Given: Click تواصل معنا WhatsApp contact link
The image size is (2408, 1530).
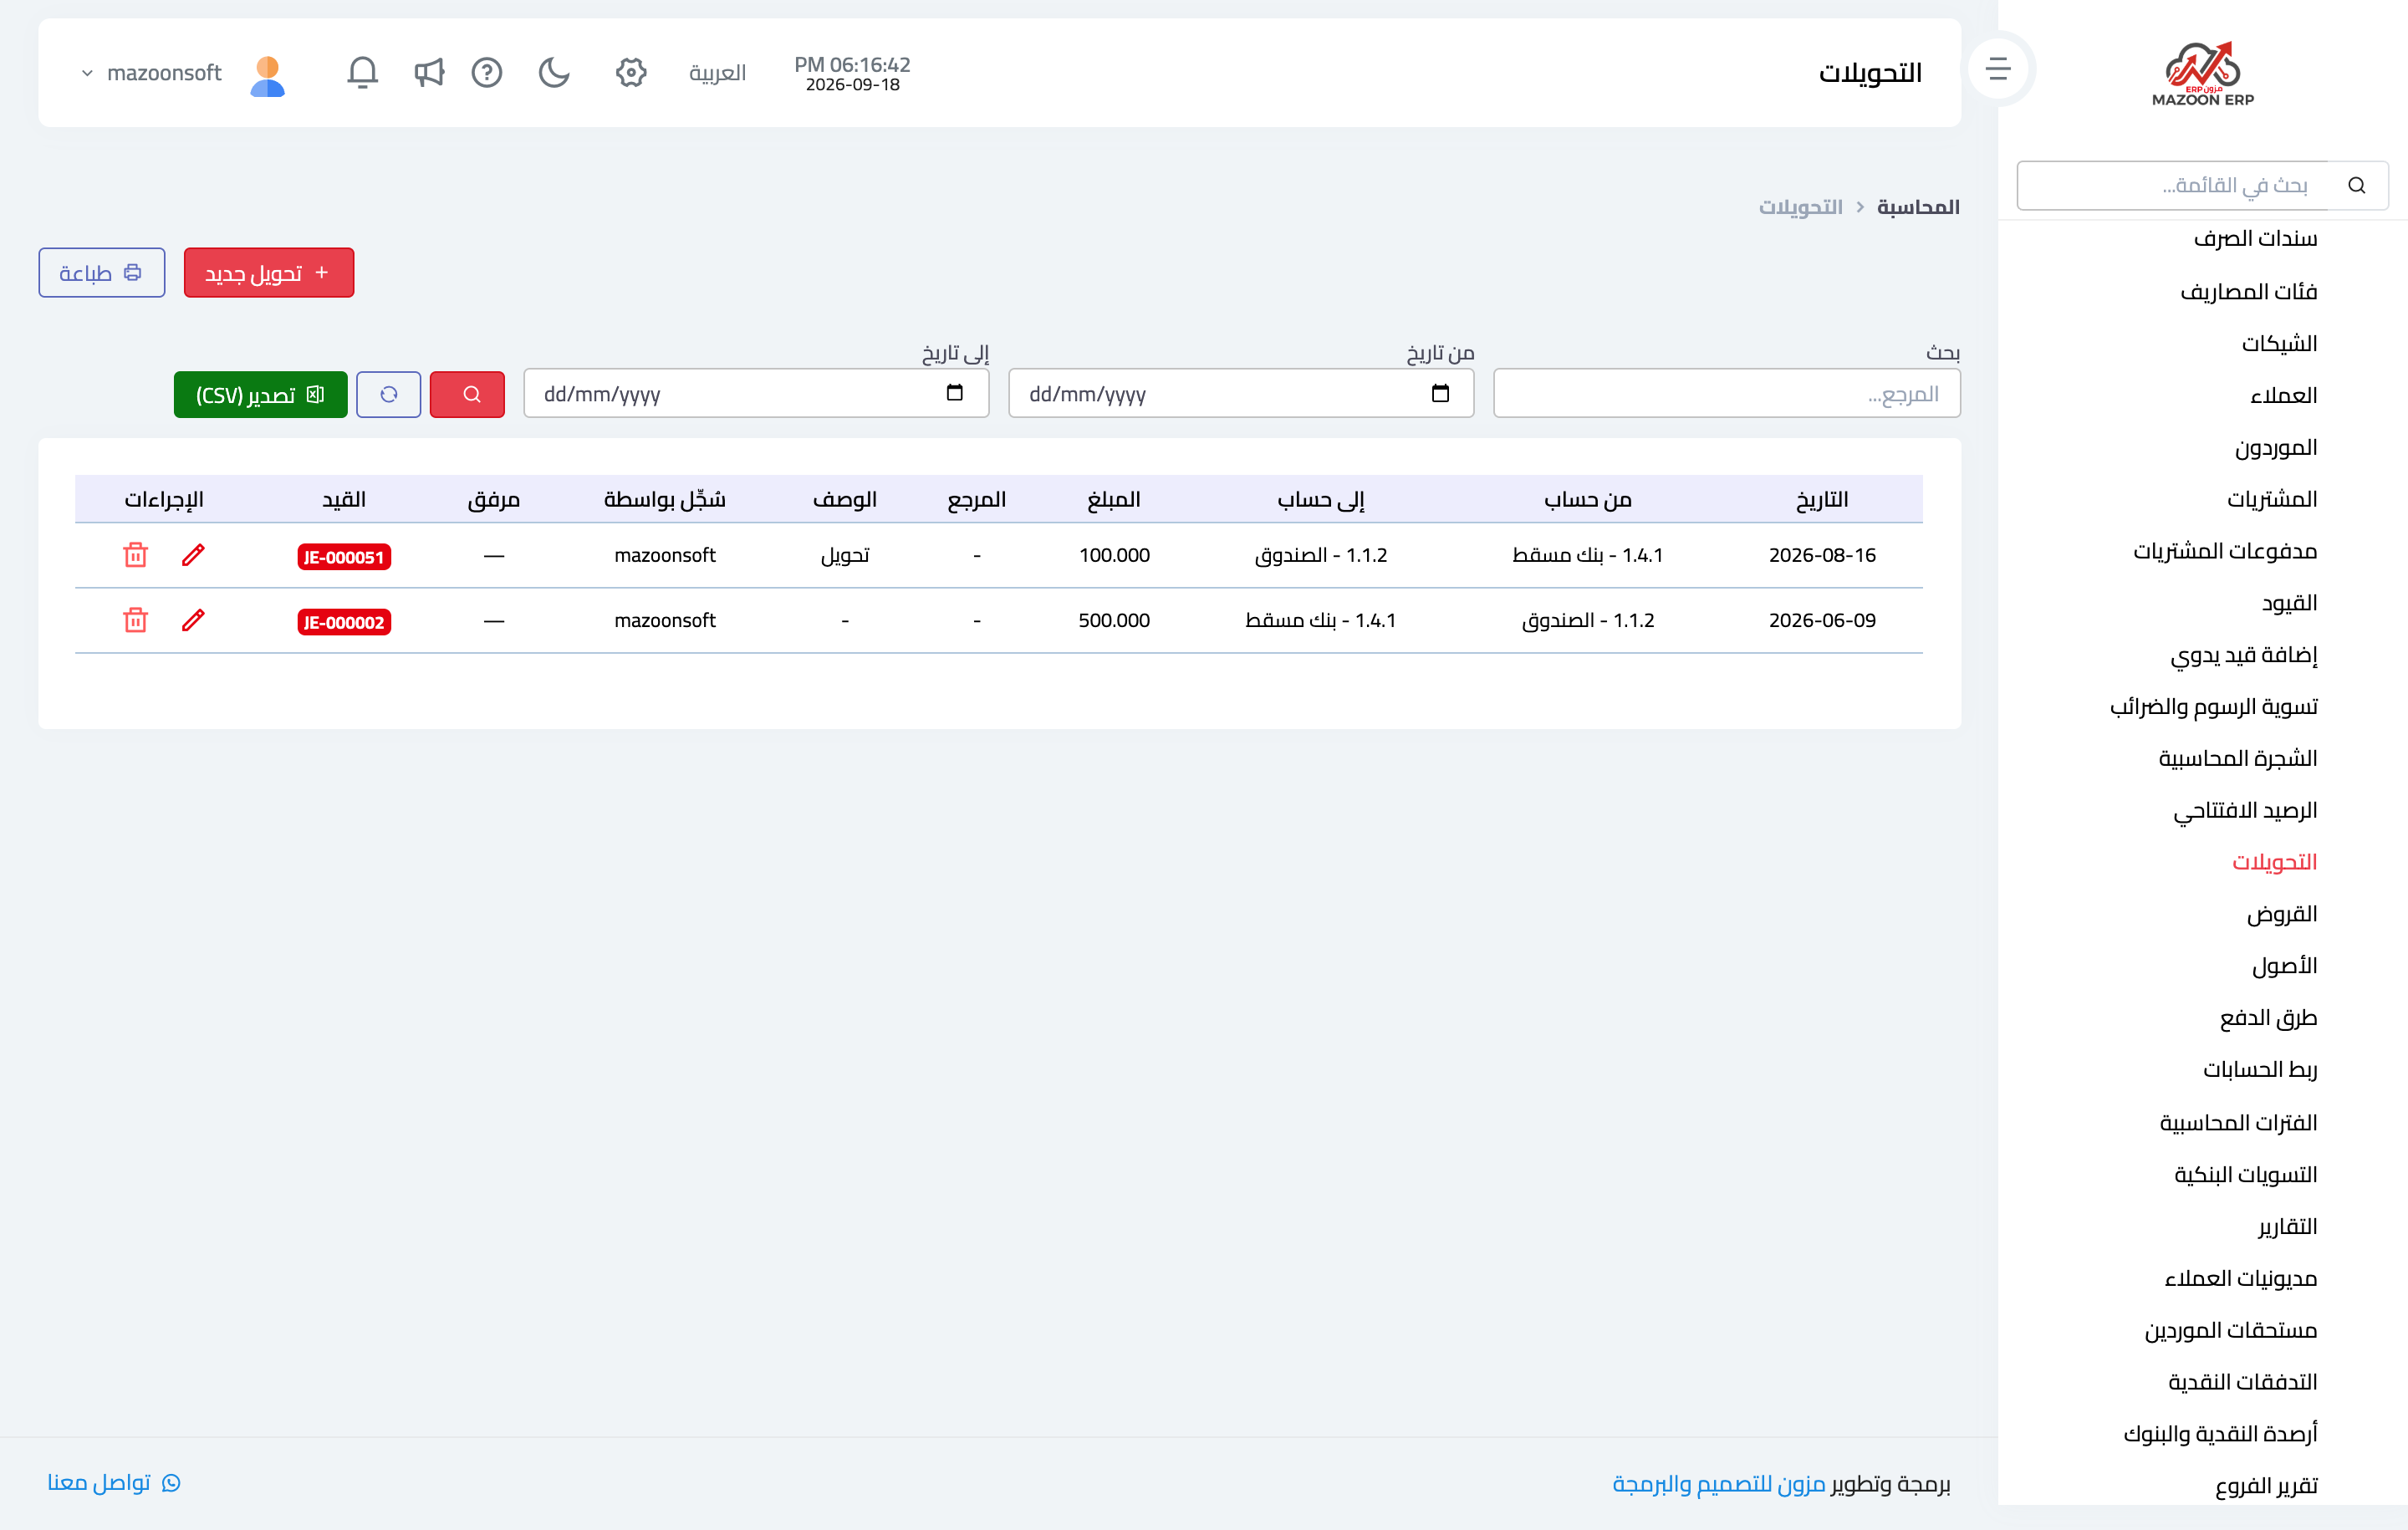Looking at the screenshot, I should [114, 1483].
